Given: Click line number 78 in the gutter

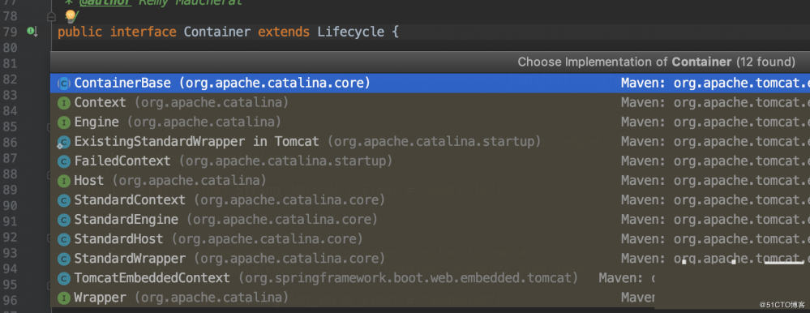Looking at the screenshot, I should pyautogui.click(x=10, y=16).
